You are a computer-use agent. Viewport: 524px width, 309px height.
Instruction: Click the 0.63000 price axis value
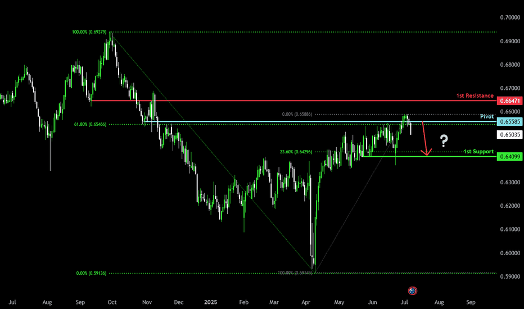[510, 183]
